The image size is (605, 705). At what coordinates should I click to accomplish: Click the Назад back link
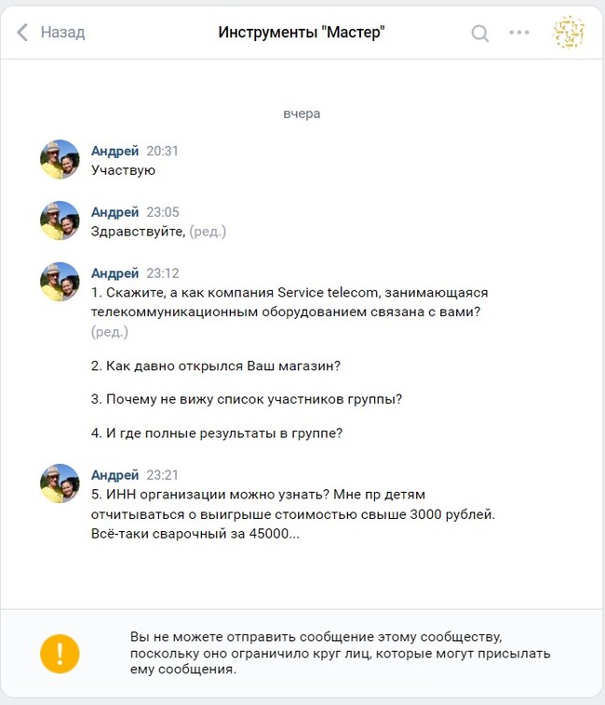62,33
